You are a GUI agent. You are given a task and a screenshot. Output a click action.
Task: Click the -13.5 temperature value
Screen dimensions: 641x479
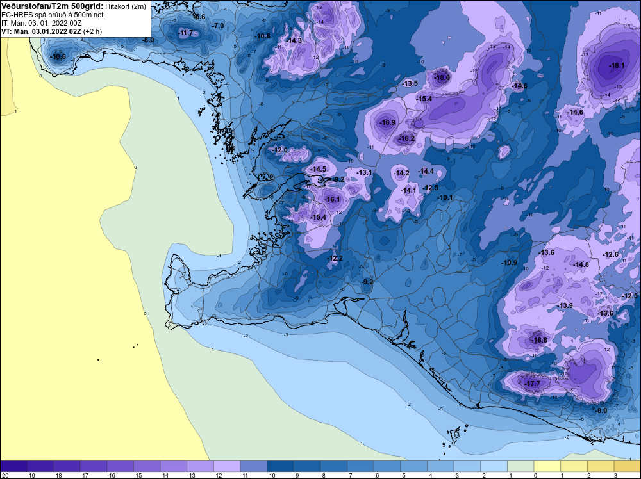(410, 83)
